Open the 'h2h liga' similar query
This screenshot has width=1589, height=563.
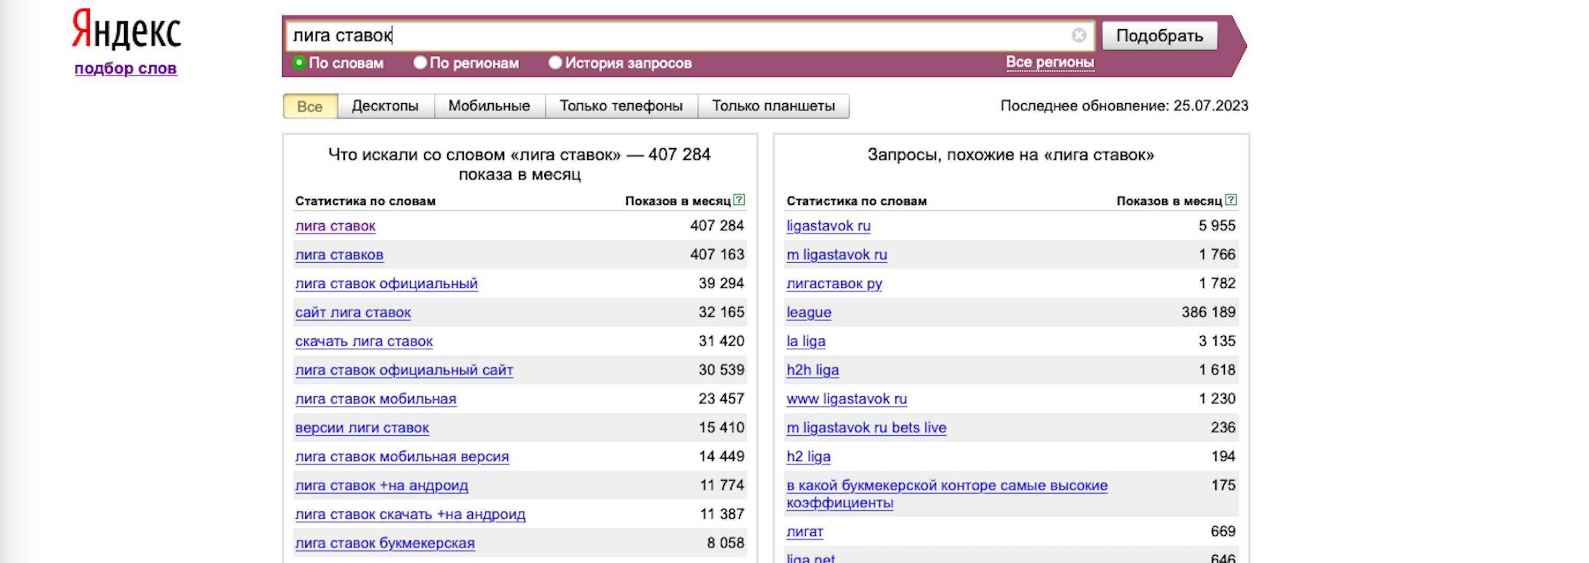click(813, 370)
